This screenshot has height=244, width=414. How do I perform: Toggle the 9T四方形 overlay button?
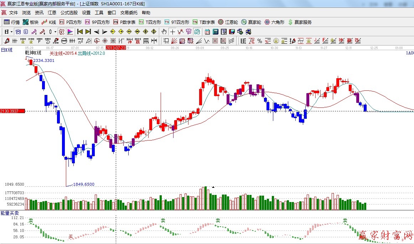pyautogui.click(x=177, y=22)
